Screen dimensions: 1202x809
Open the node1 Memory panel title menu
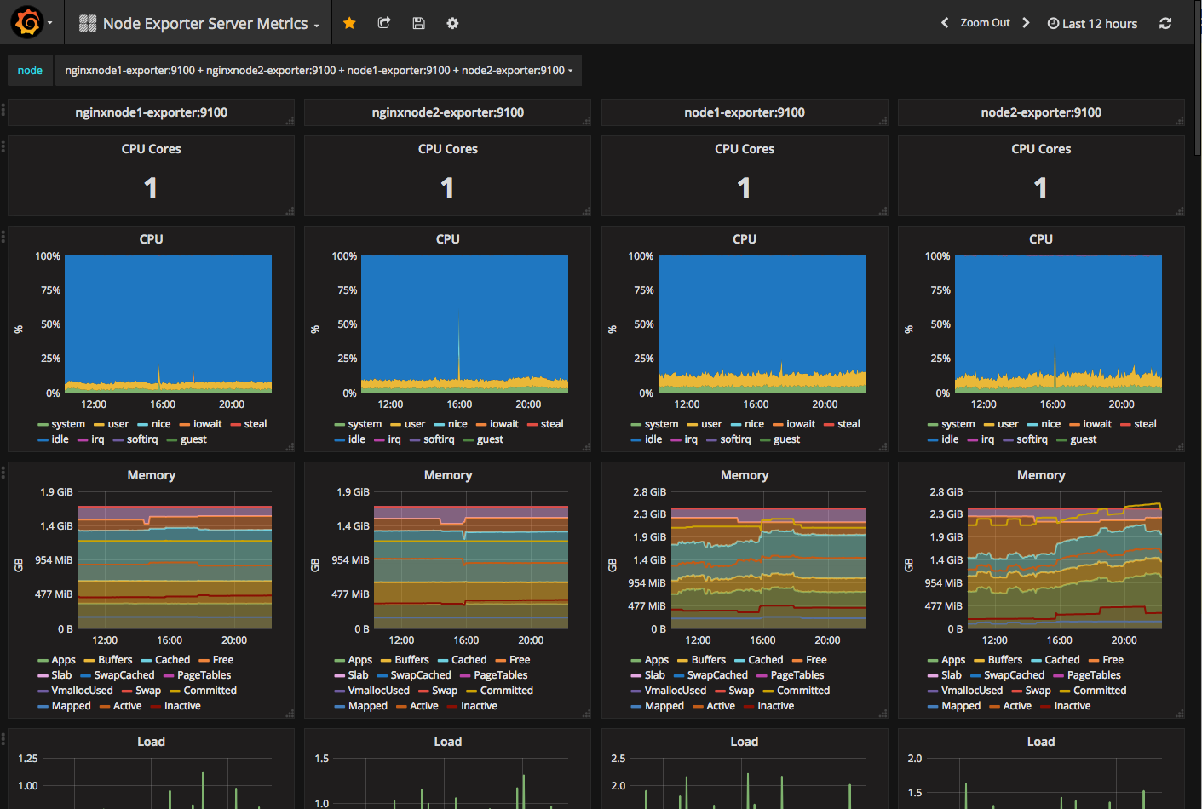(x=744, y=475)
